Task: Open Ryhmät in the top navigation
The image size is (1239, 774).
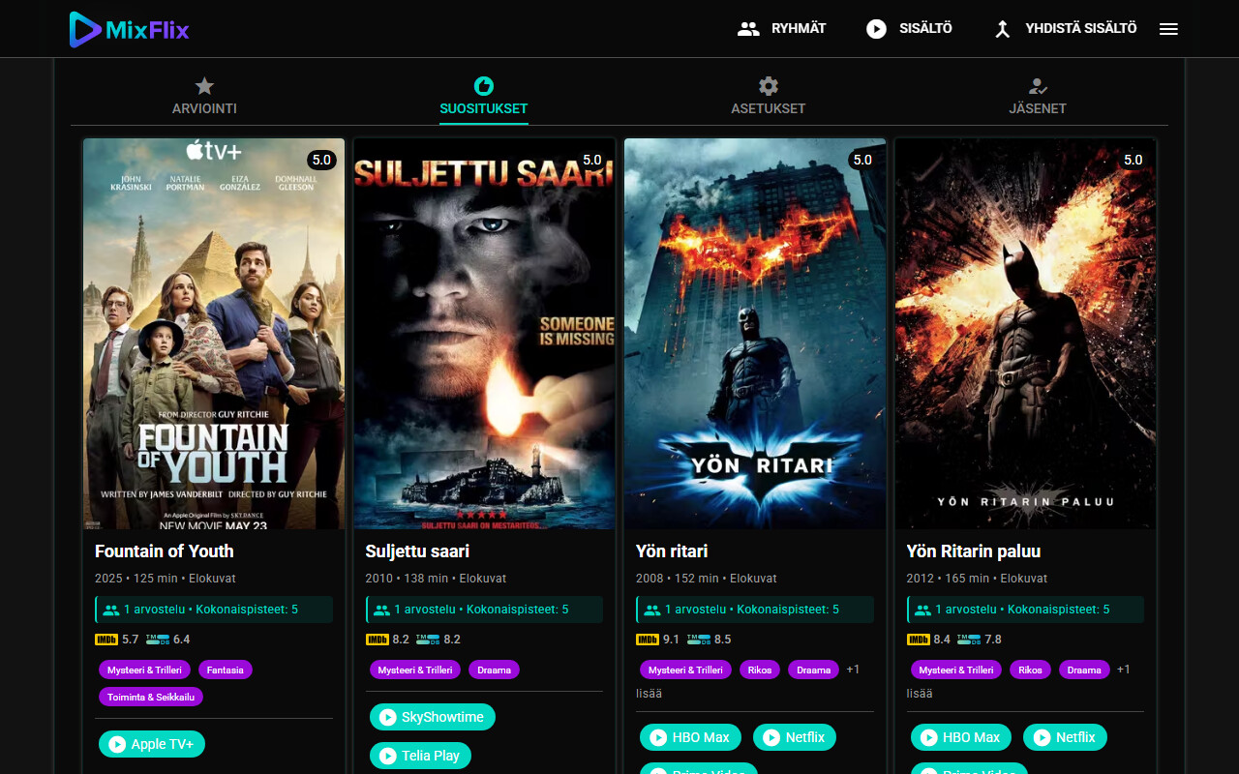Action: tap(782, 29)
